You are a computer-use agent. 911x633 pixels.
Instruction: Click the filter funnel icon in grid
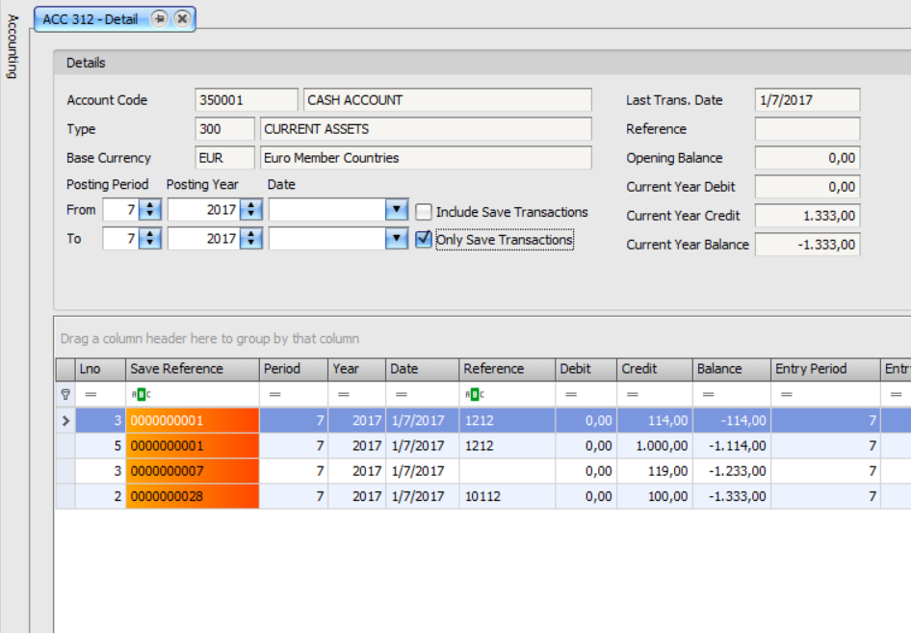coord(65,394)
